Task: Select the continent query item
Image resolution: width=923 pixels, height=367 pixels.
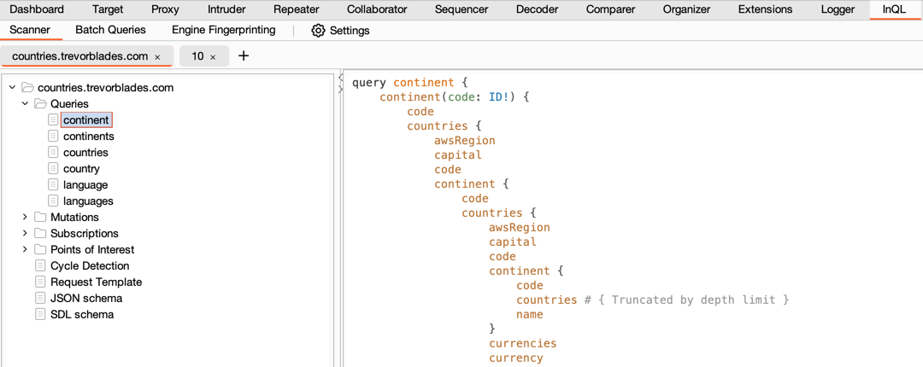Action: 86,120
